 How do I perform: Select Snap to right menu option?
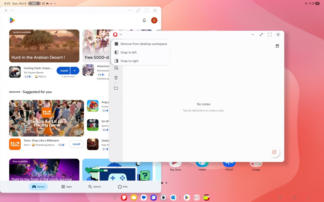point(129,61)
